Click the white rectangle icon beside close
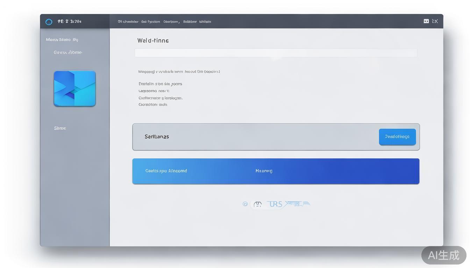This screenshot has height=268, width=470. 426,21
